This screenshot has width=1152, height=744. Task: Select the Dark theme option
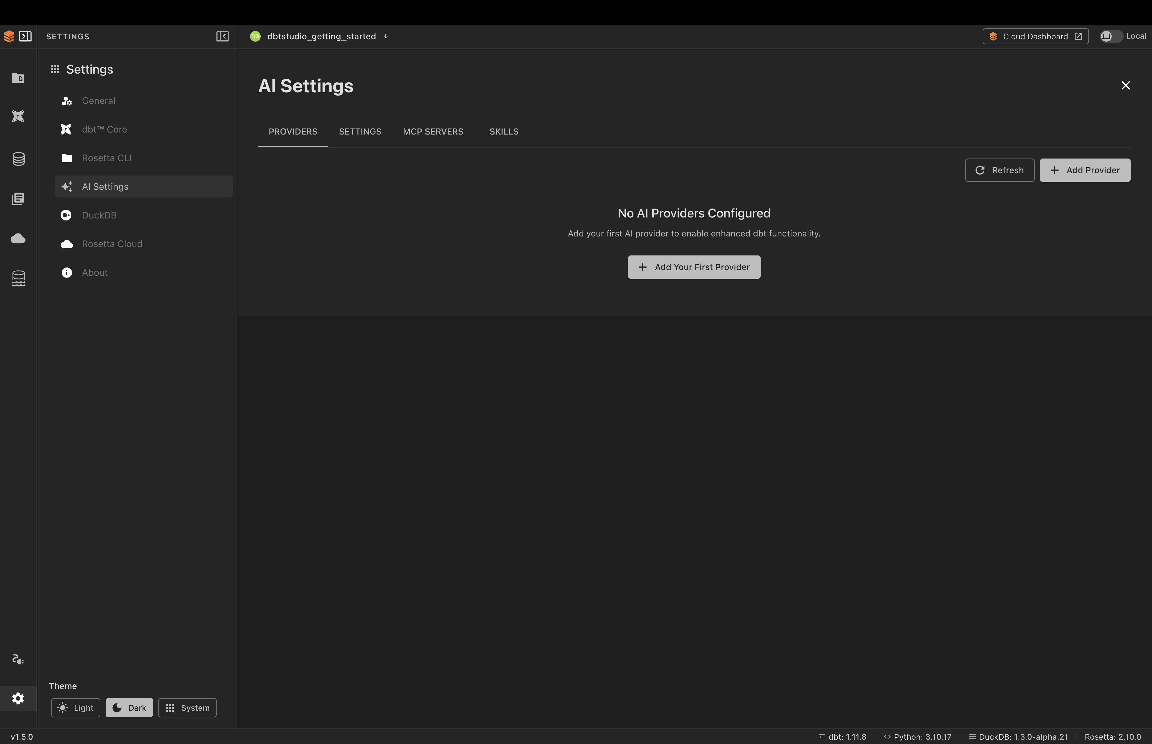(129, 708)
